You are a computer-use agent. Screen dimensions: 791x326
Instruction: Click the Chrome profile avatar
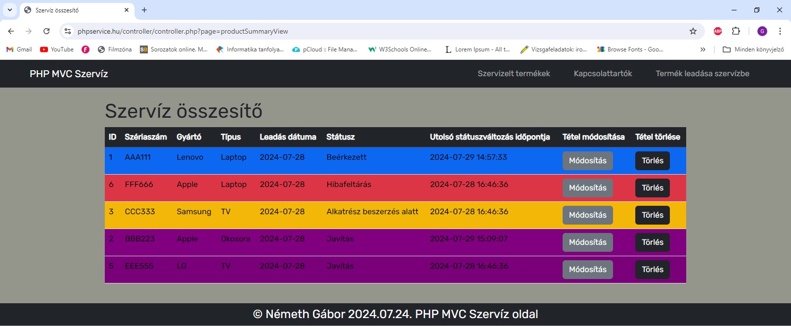(x=762, y=31)
